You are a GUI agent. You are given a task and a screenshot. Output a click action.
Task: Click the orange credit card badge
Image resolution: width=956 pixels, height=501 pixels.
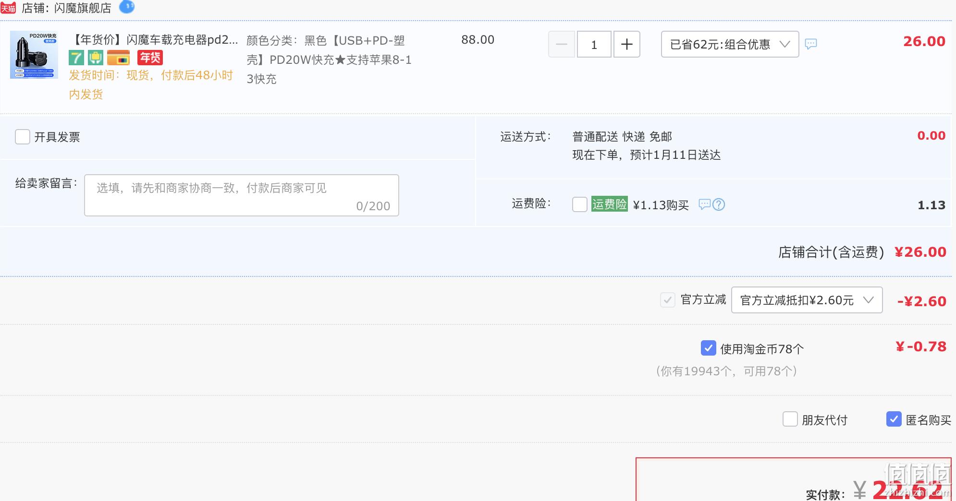119,58
